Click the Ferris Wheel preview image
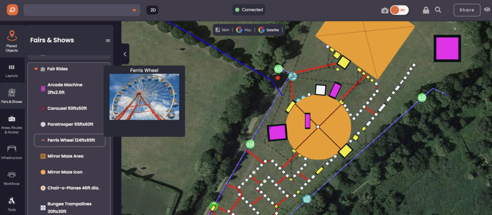This screenshot has width=492, height=215. coord(144,97)
